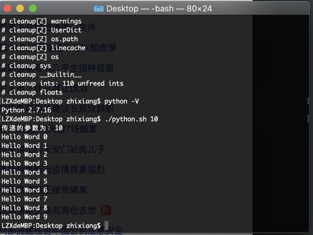The width and height of the screenshot is (313, 235).
Task: Click the '# cleanup floats' line
Action: (32, 92)
